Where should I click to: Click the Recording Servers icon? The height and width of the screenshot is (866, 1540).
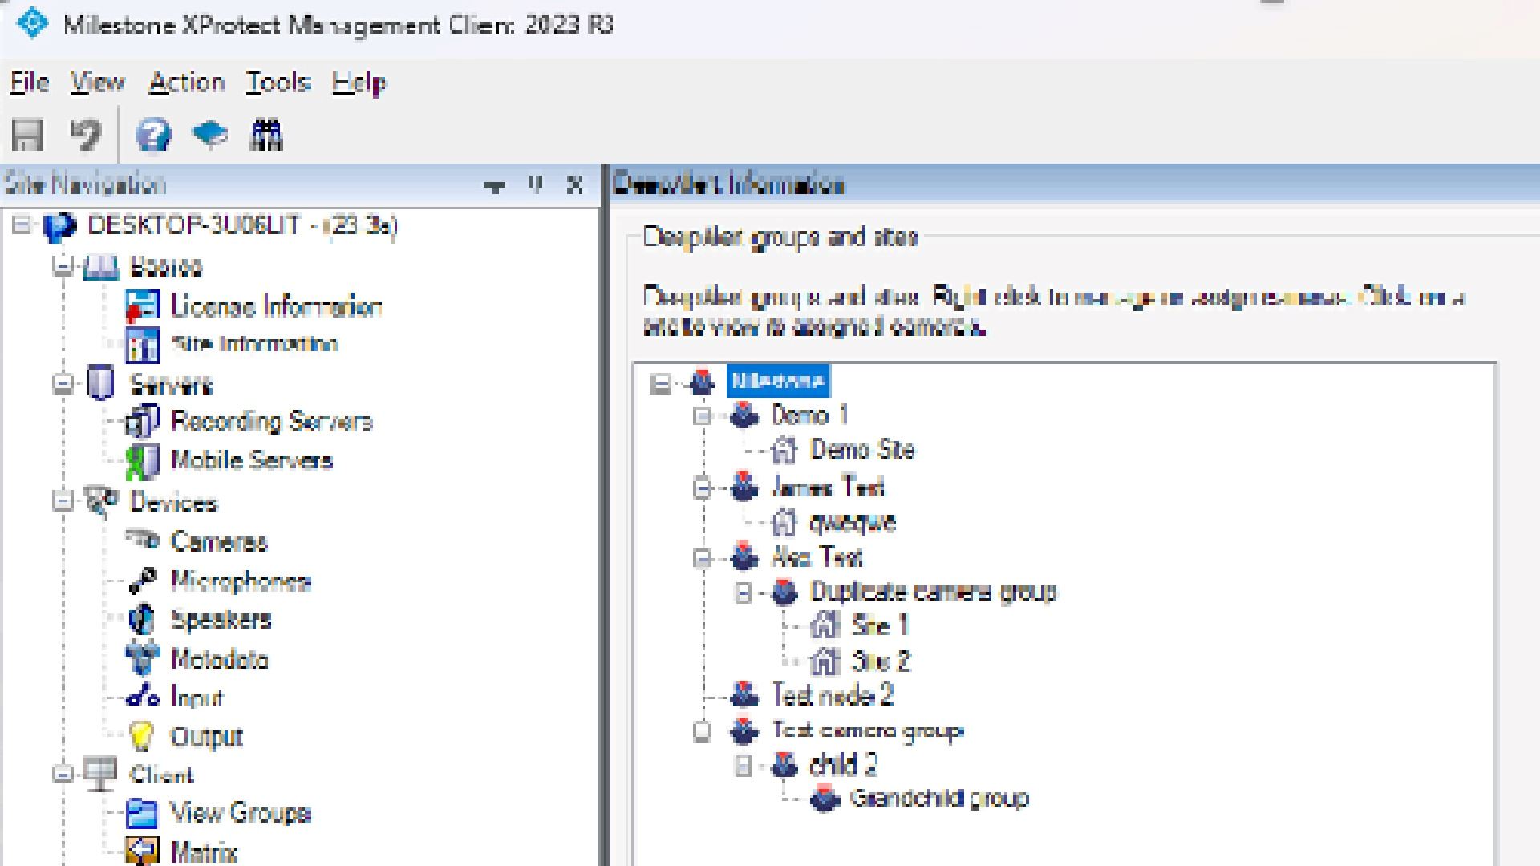pyautogui.click(x=143, y=422)
